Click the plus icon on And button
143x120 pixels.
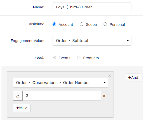click(x=130, y=77)
